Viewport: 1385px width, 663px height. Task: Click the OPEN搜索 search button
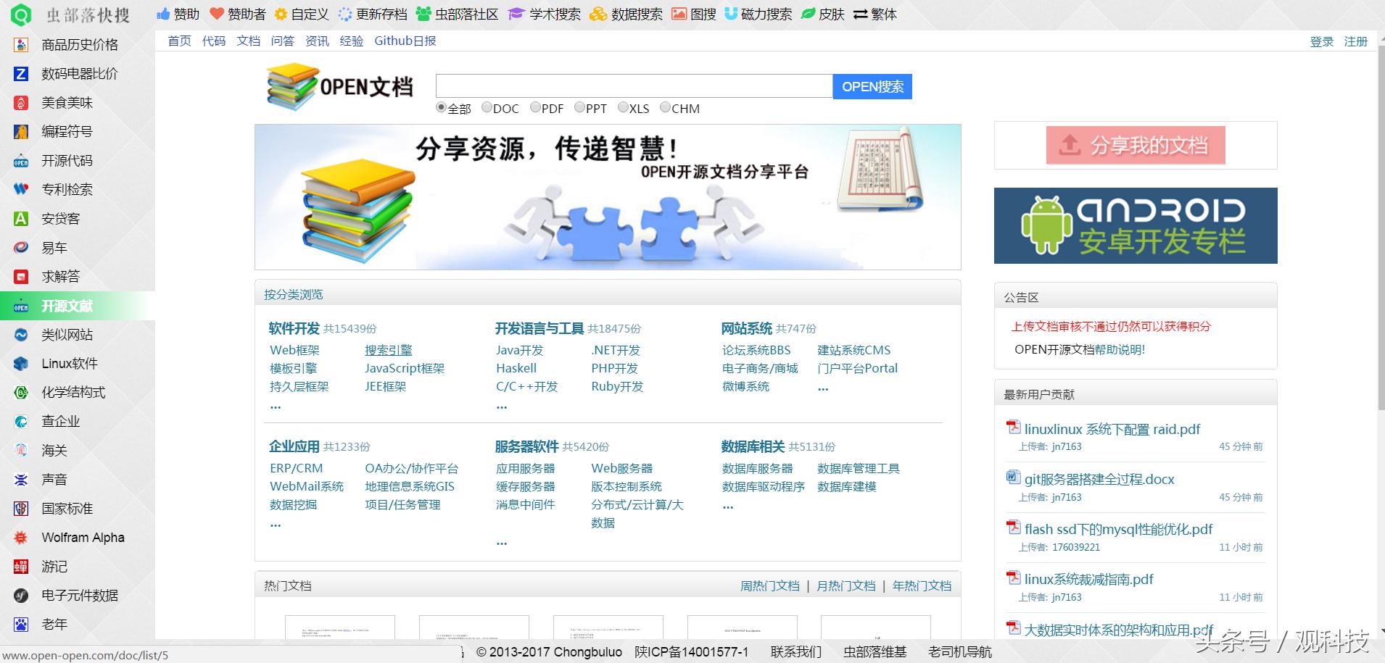(872, 86)
